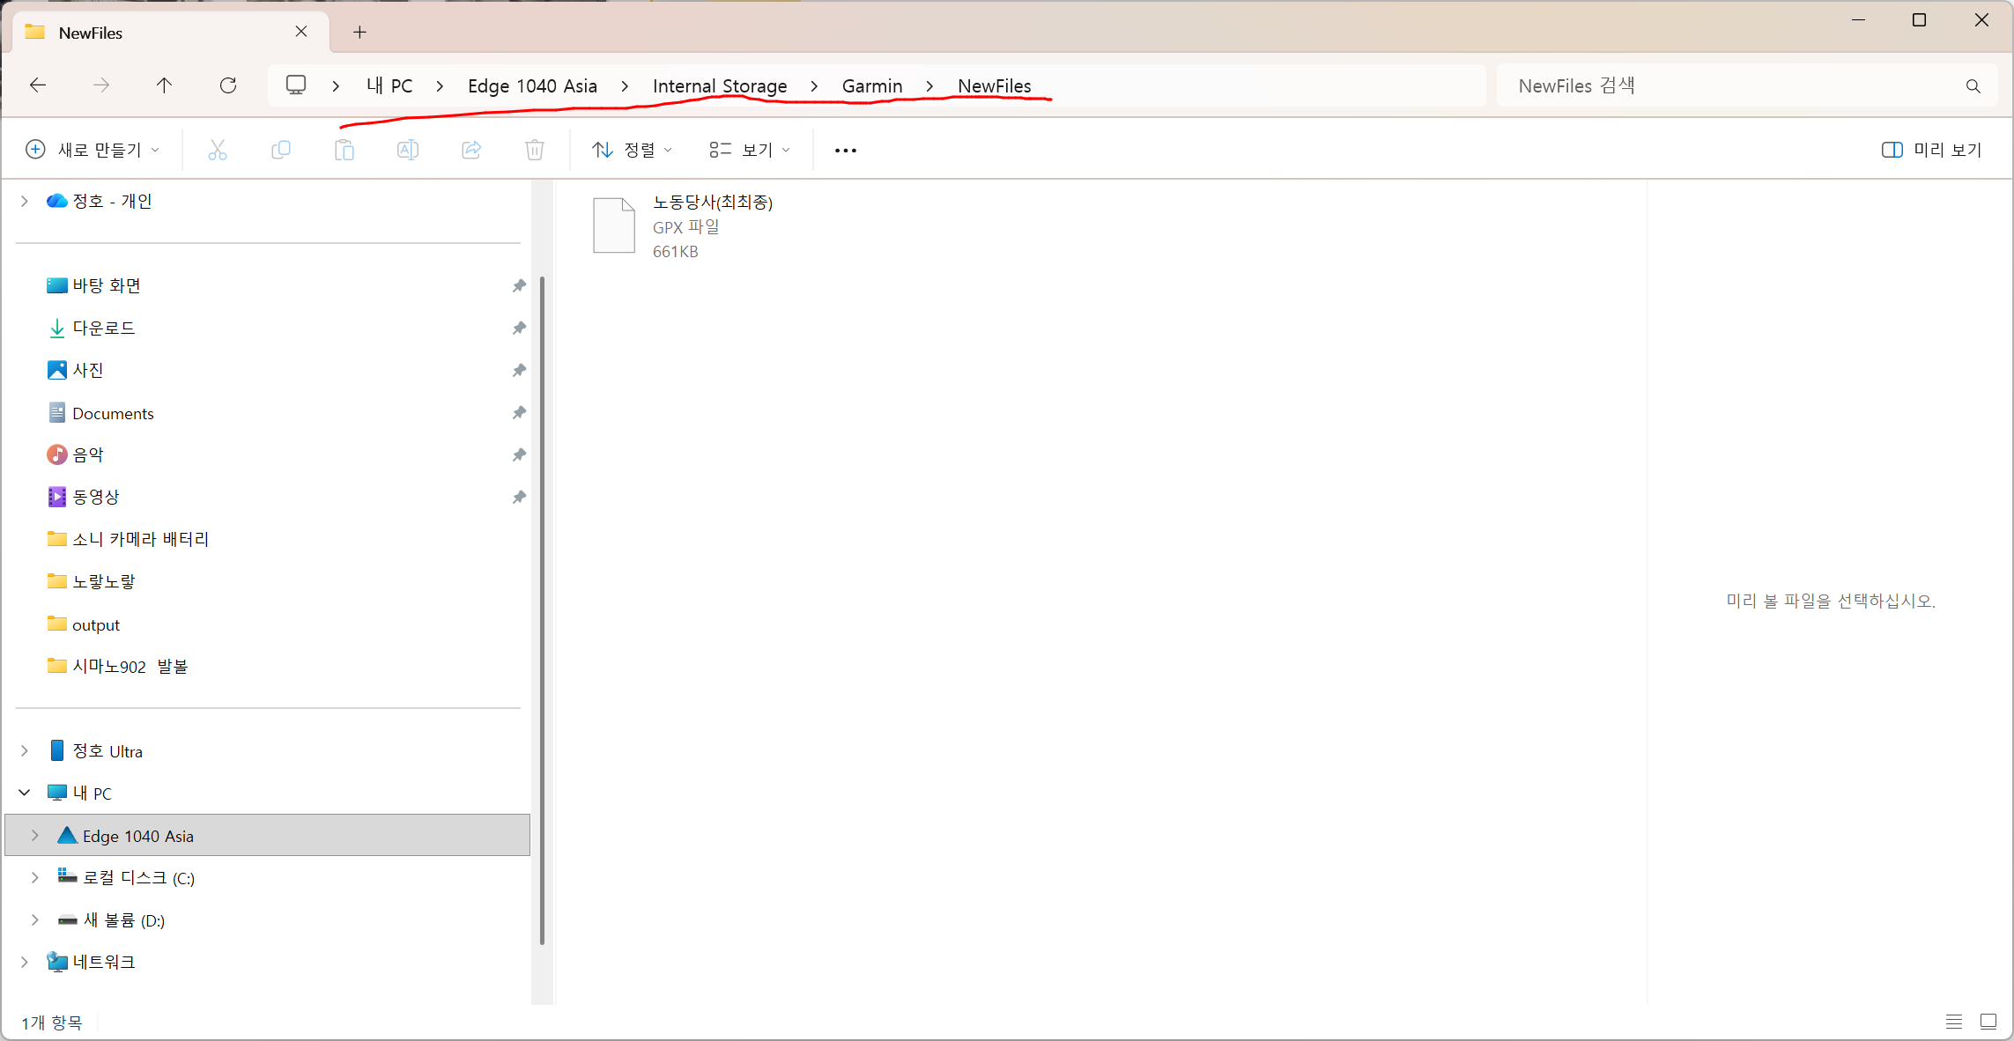Expand the 로컬 디스크 (C:) node

(x=35, y=877)
